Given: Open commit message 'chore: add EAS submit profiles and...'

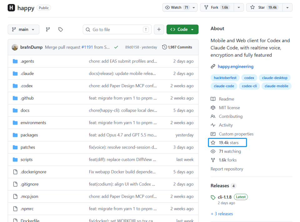Looking at the screenshot, I should (123, 61).
